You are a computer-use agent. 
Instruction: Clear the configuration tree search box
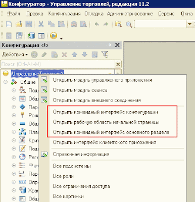pos(118,64)
